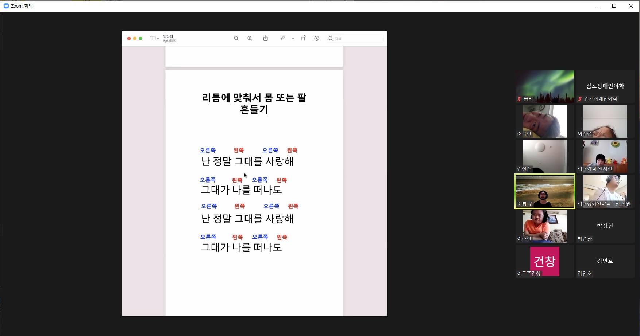Open the share icon in Preview toolbar

tap(266, 38)
